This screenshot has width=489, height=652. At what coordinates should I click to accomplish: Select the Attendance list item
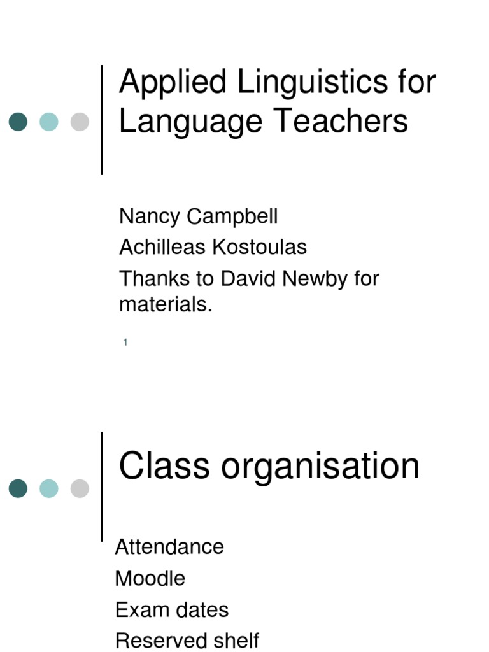coord(169,547)
